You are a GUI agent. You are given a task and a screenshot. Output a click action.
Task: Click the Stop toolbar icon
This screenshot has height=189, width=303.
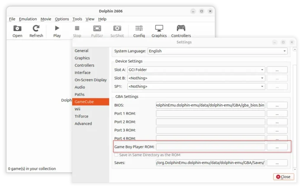(77, 31)
